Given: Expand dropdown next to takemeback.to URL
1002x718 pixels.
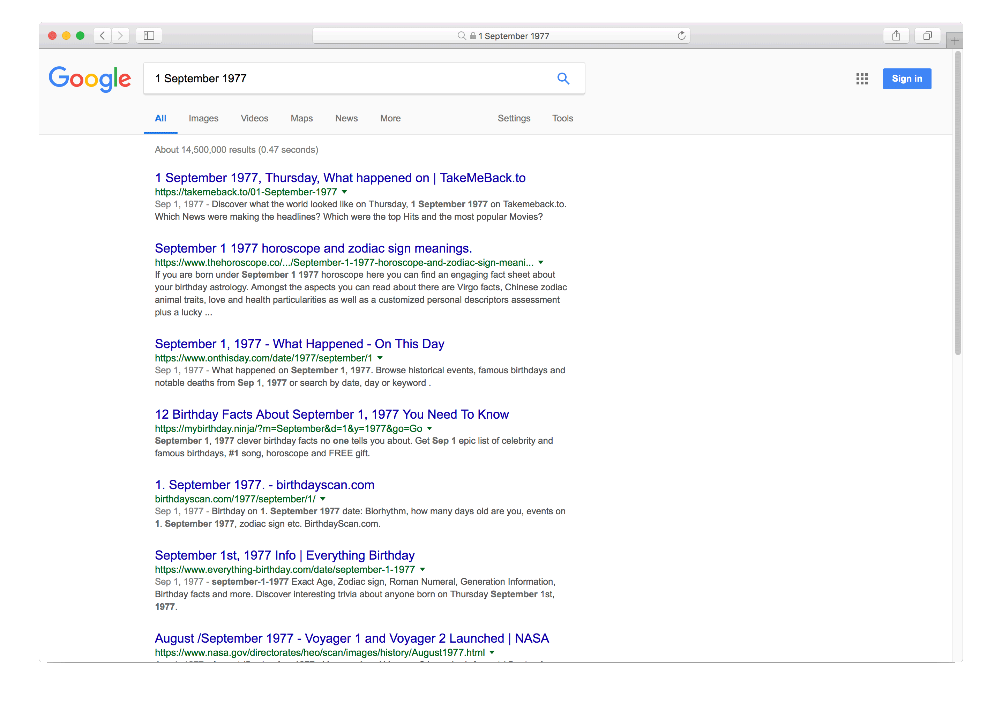Looking at the screenshot, I should pyautogui.click(x=344, y=192).
